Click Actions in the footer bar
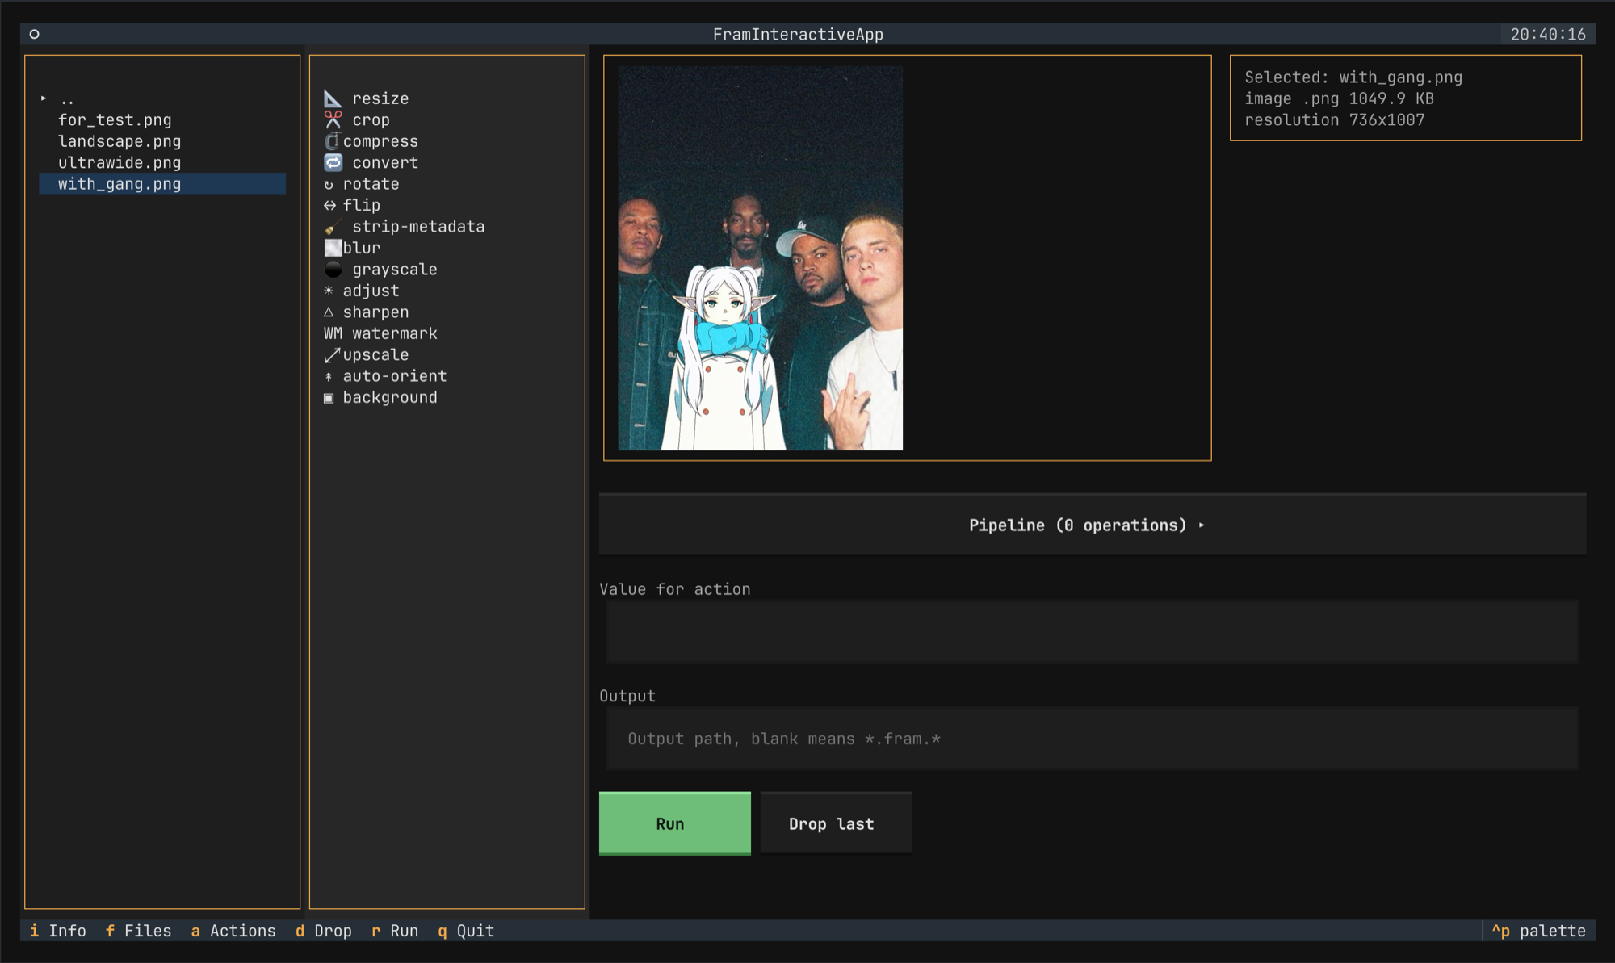This screenshot has height=963, width=1615. tap(233, 931)
